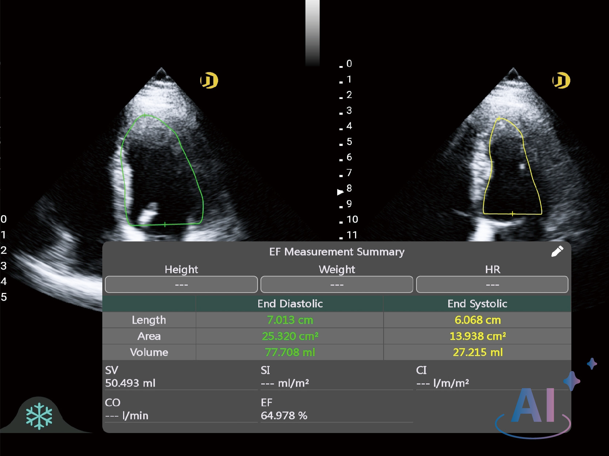Click the EF Measurement Summary title
609x456 pixels.
point(337,252)
